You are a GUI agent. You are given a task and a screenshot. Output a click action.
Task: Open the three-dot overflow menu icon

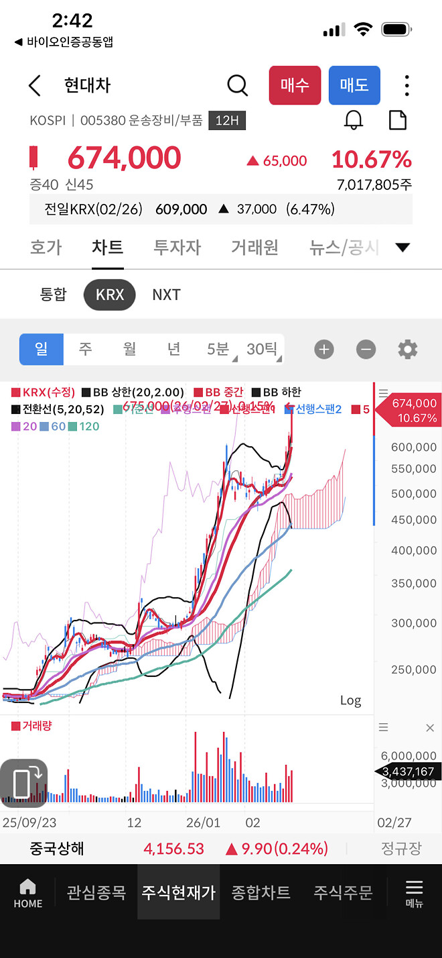click(407, 85)
